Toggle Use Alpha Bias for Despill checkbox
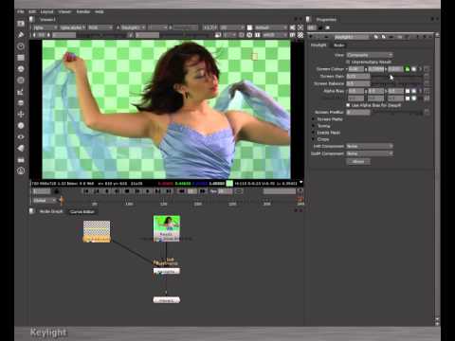Viewport: 455px width, 341px height. click(x=348, y=105)
